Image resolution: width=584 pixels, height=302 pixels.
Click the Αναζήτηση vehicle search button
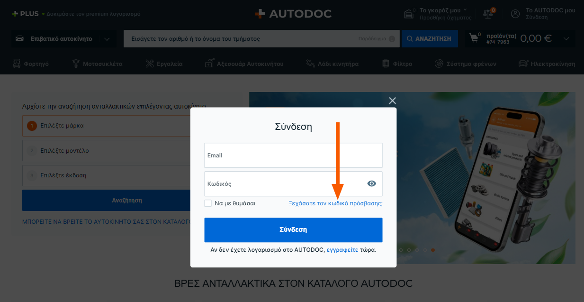tap(107, 200)
